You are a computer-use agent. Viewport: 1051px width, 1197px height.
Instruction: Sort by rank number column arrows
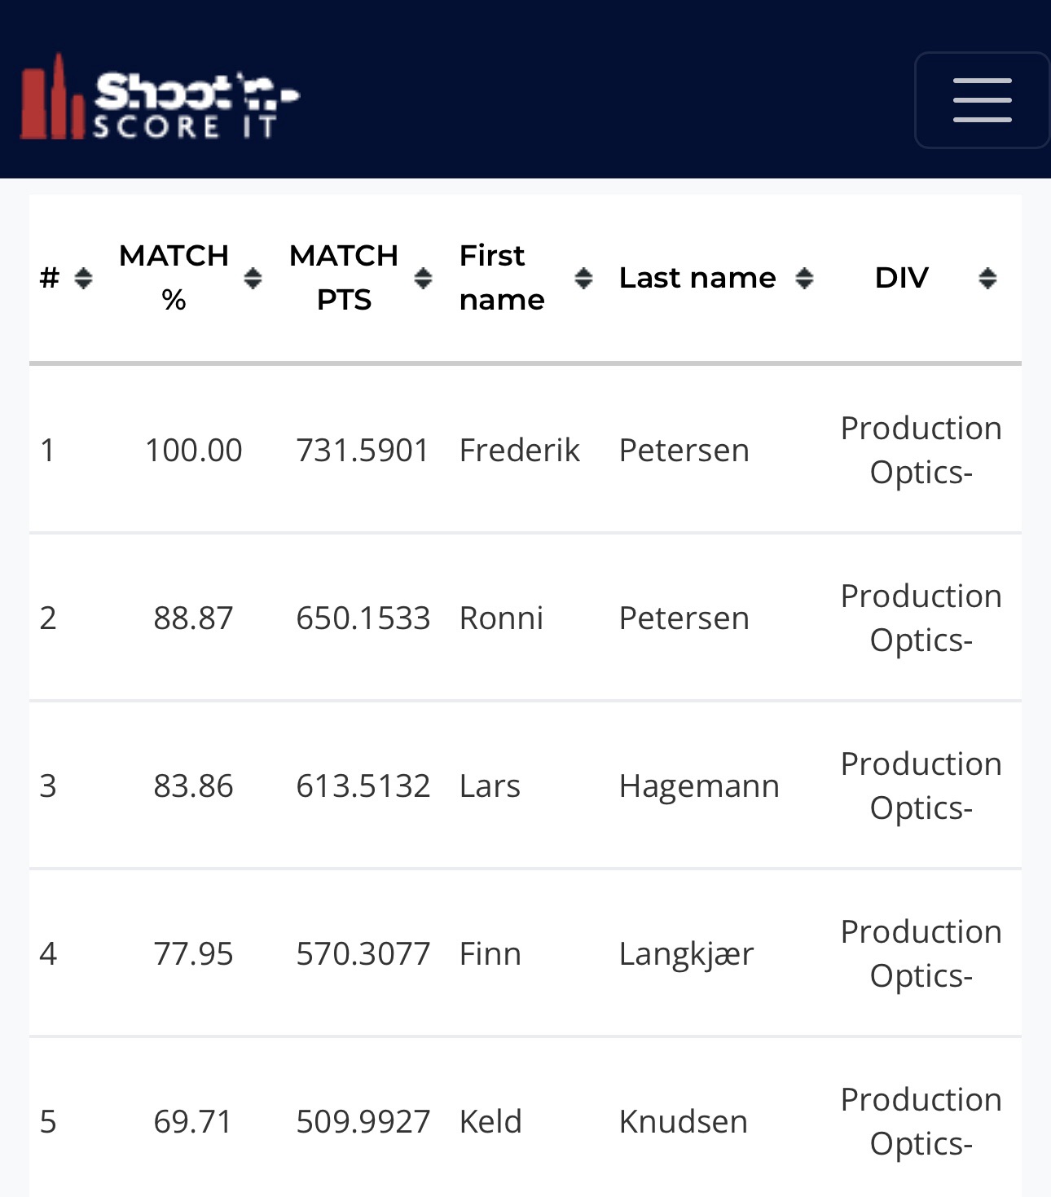pyautogui.click(x=83, y=279)
